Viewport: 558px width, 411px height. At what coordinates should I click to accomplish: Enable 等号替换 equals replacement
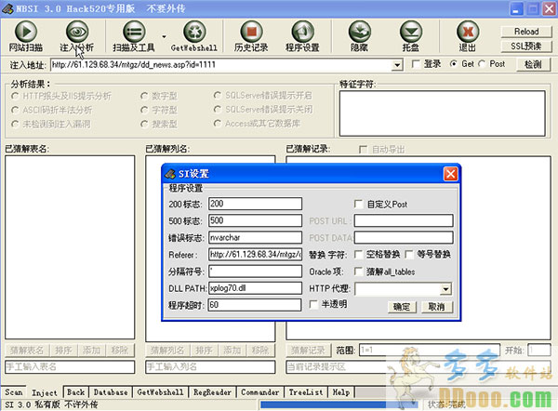tap(409, 255)
